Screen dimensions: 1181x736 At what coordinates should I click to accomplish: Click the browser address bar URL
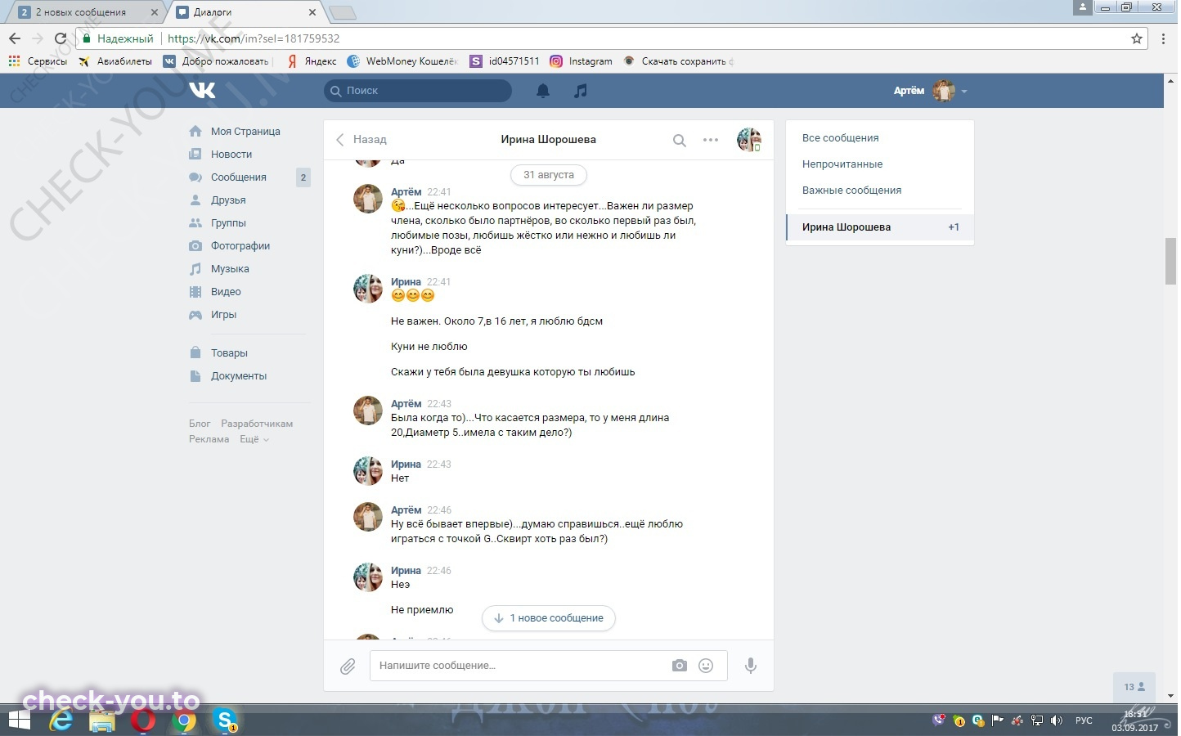coord(254,38)
